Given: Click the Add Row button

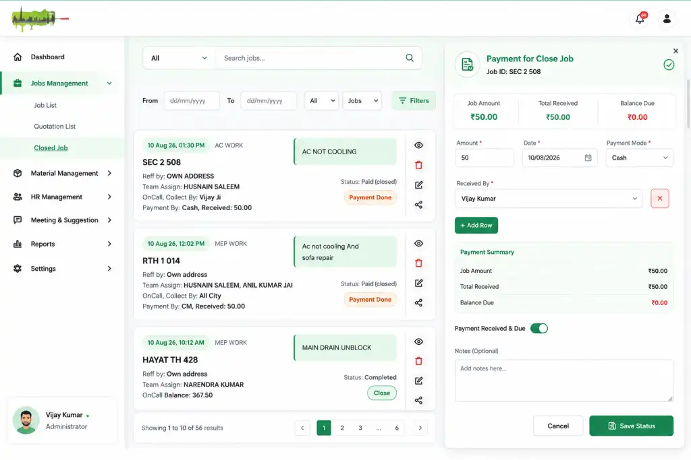Looking at the screenshot, I should [x=476, y=225].
